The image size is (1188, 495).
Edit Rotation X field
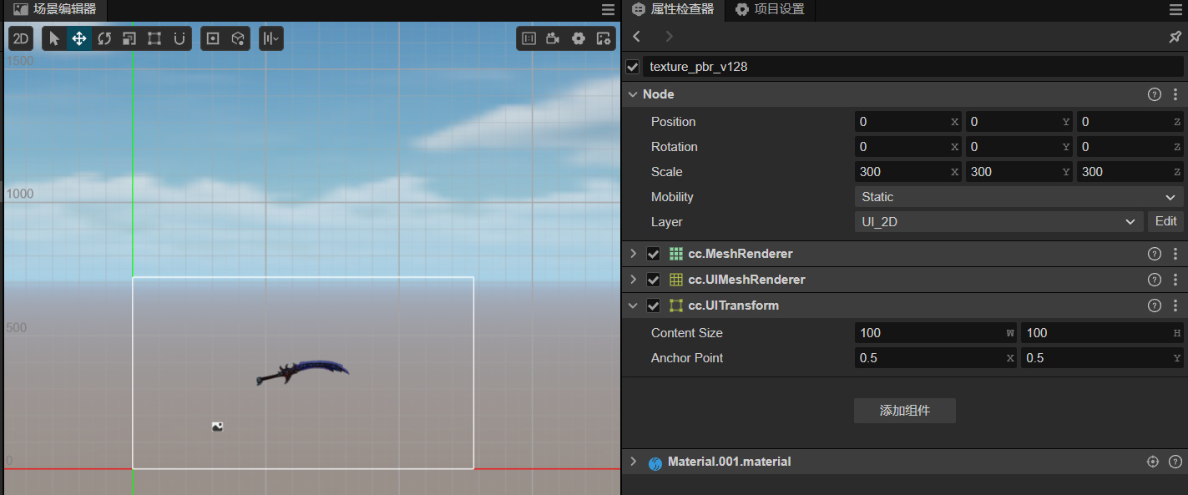tap(908, 147)
